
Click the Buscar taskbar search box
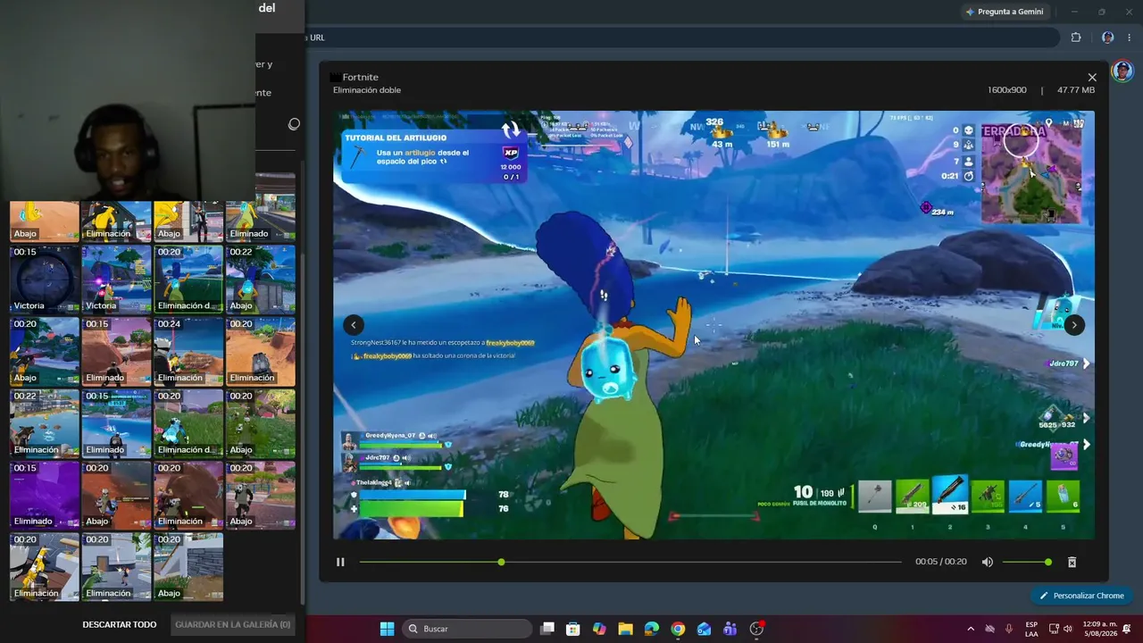466,629
